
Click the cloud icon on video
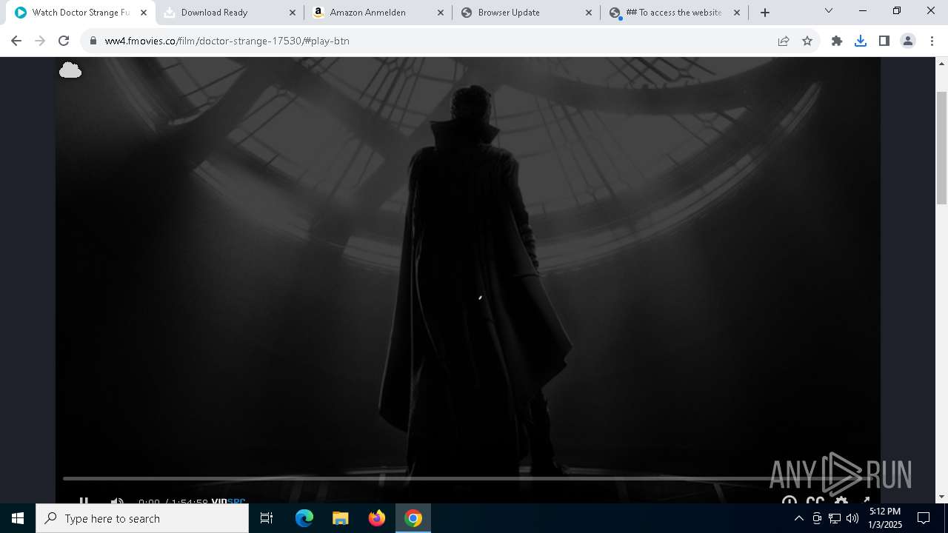tap(70, 70)
